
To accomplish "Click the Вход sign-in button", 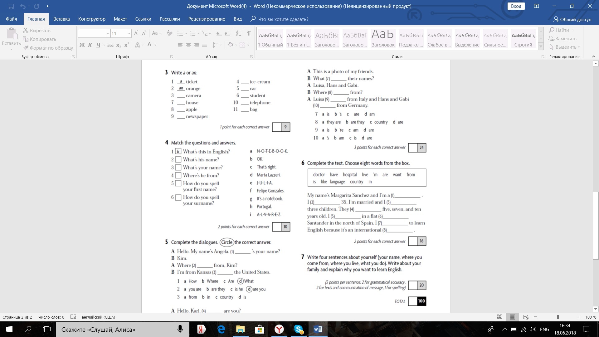I will pos(516,6).
